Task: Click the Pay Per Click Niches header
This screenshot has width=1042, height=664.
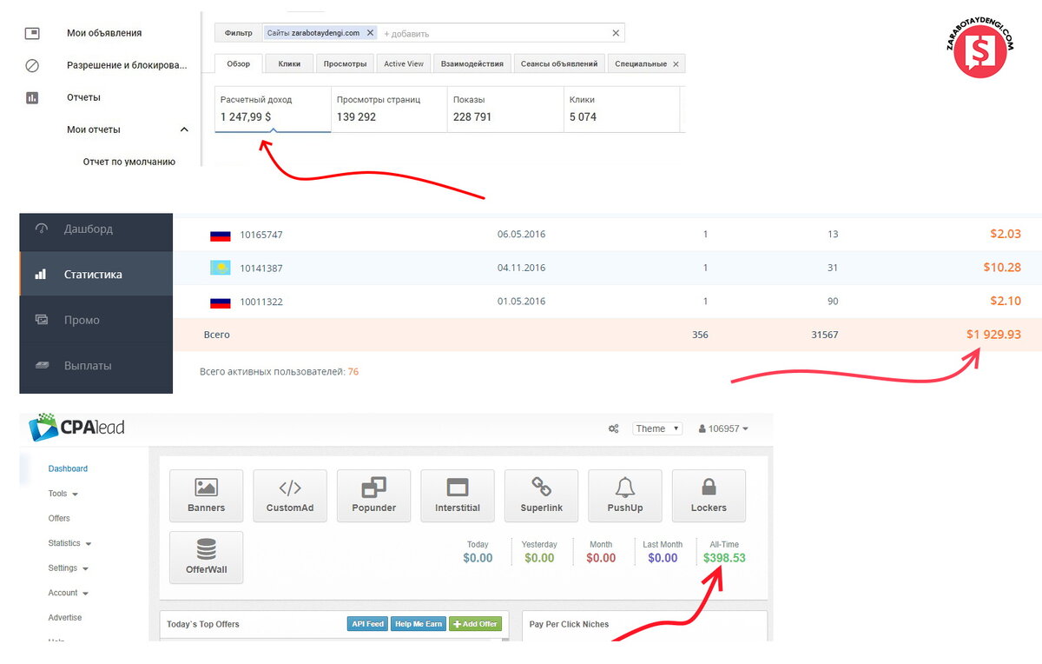Action: [x=569, y=624]
